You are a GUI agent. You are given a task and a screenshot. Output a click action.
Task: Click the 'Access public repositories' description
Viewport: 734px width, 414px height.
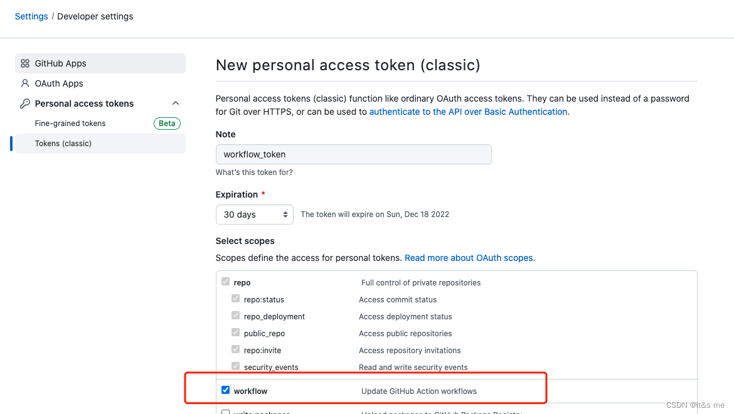pos(405,334)
